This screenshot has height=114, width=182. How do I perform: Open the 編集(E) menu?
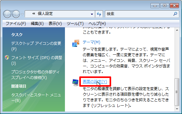(x=37, y=24)
